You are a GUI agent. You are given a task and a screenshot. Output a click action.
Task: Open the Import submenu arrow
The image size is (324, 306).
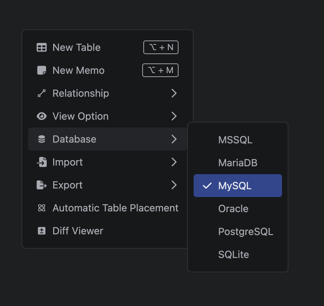click(174, 162)
